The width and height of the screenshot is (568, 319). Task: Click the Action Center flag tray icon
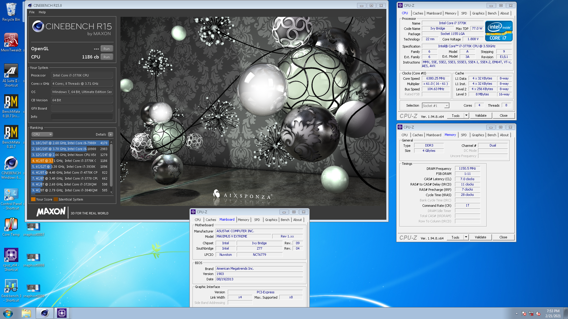tap(524, 313)
